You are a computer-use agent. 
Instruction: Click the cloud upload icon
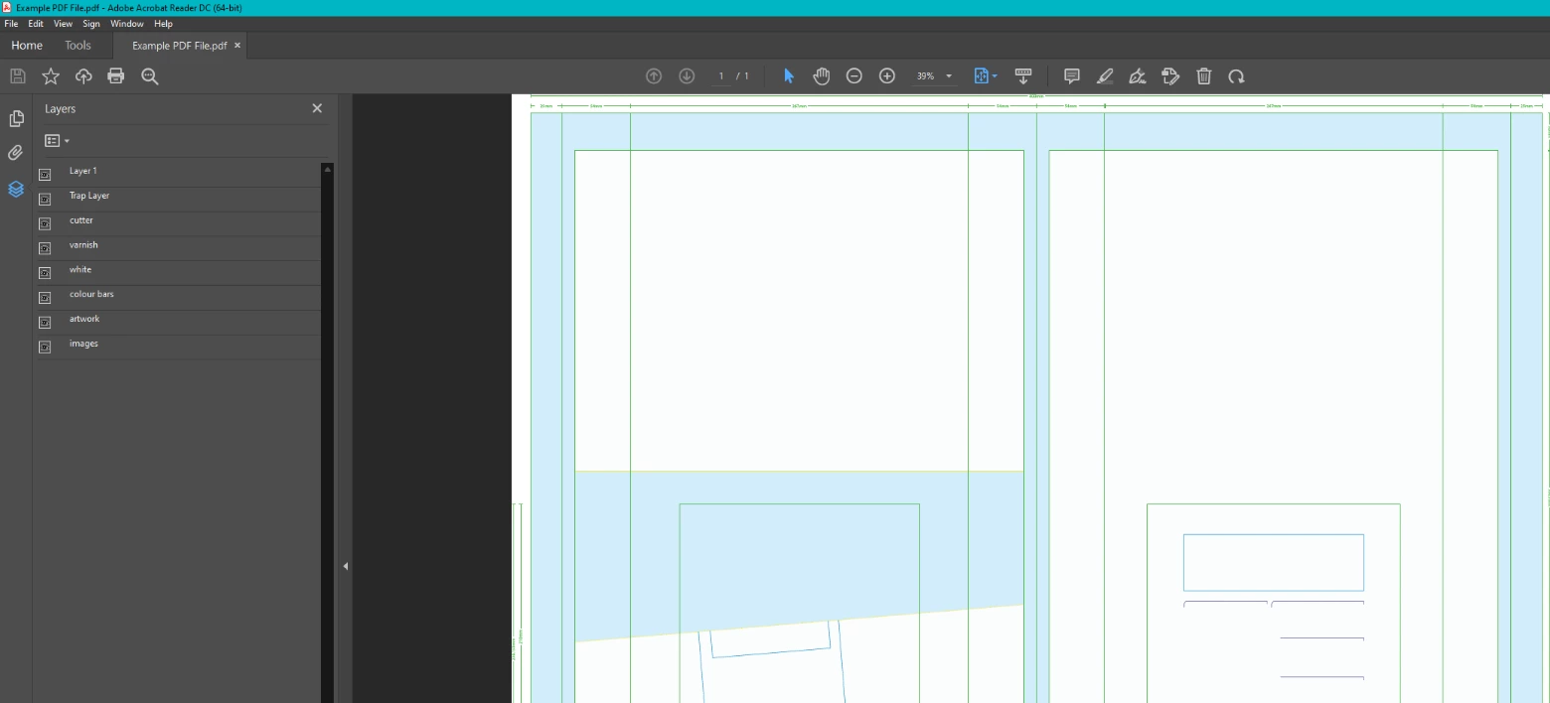(x=83, y=76)
